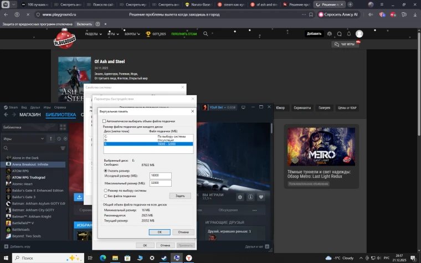Click Steam library grid view icon
The width and height of the screenshot is (421, 263).
tap(62, 127)
